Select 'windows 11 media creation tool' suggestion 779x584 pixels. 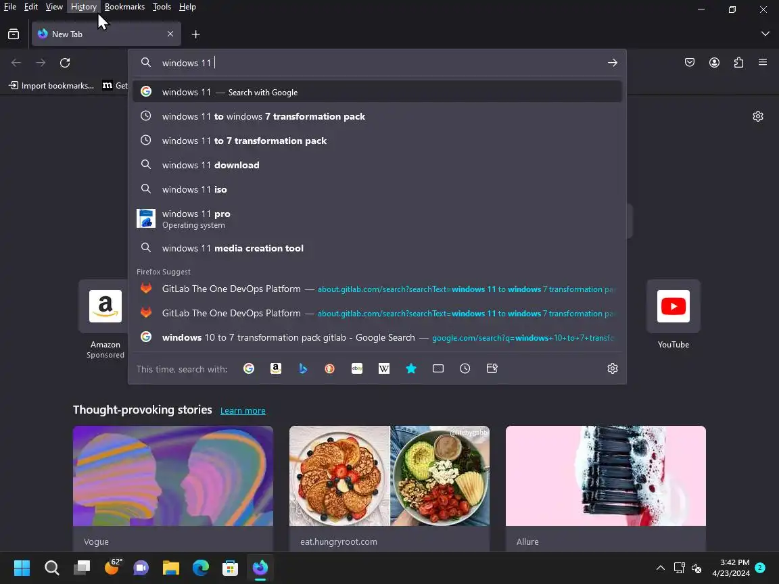[377, 248]
